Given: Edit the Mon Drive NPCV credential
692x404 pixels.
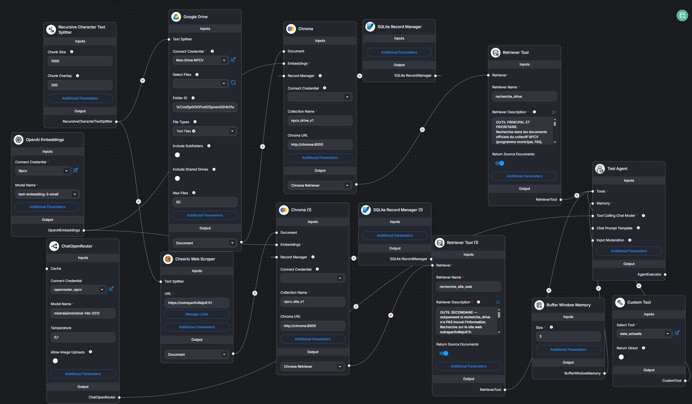Looking at the screenshot, I should point(233,59).
